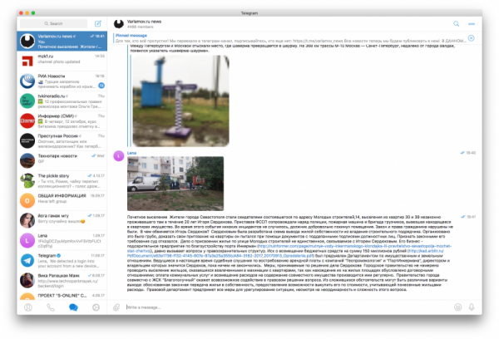This screenshot has width=499, height=339.
Task: Click the microphone voice message icon
Action: (x=472, y=307)
